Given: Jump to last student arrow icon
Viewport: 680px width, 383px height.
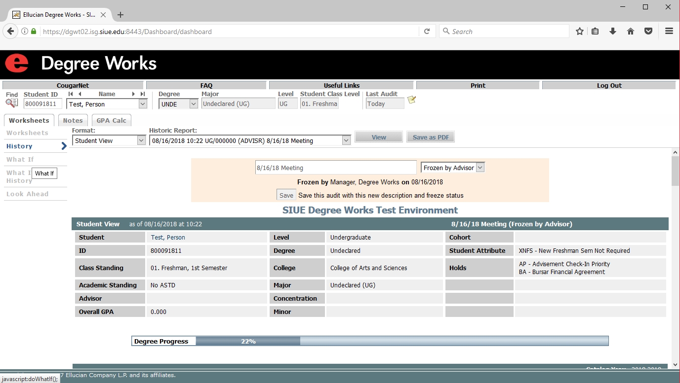Looking at the screenshot, I should click(143, 94).
